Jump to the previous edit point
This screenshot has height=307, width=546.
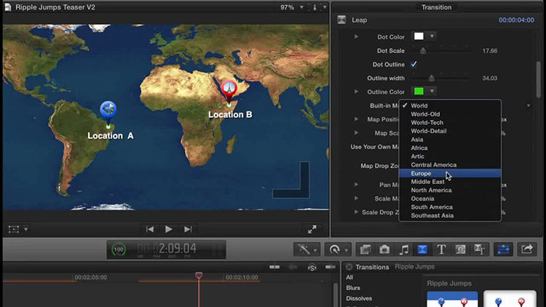150,229
